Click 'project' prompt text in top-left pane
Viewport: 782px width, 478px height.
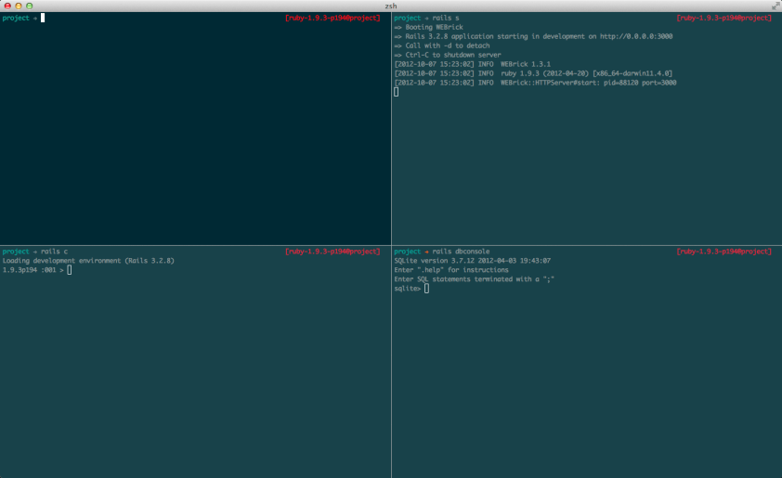[16, 18]
